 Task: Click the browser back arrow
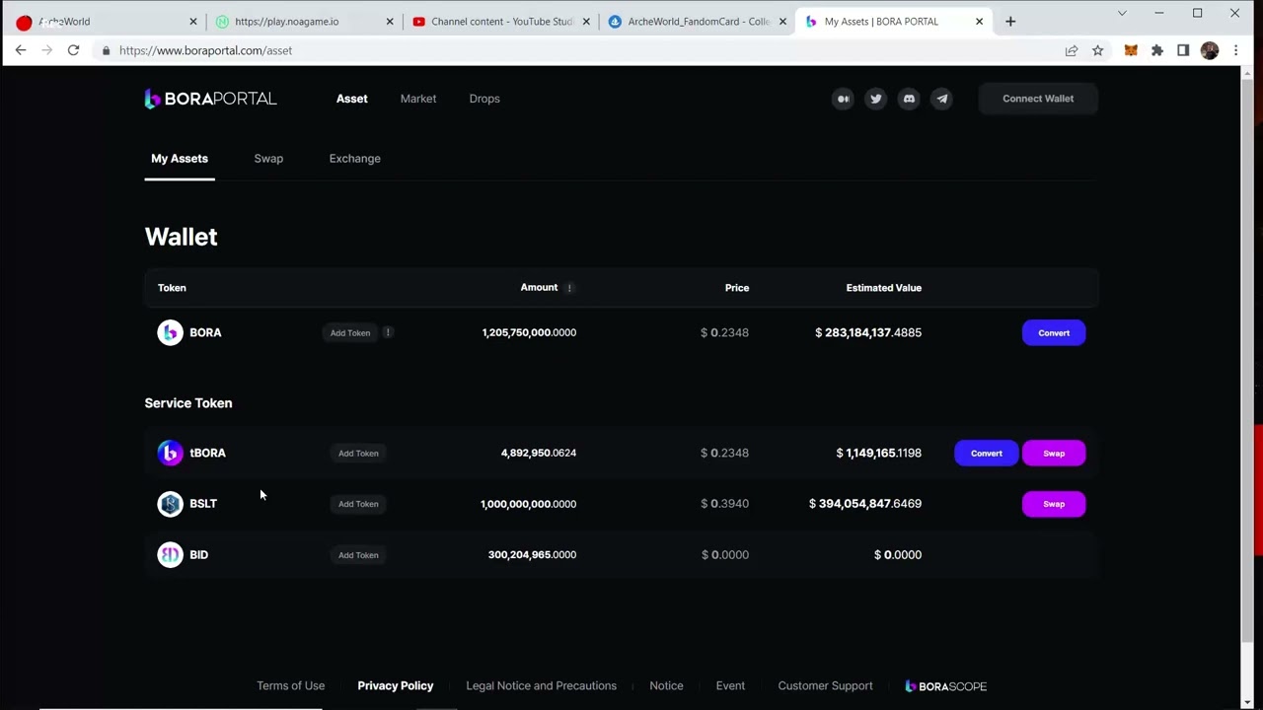pyautogui.click(x=21, y=50)
